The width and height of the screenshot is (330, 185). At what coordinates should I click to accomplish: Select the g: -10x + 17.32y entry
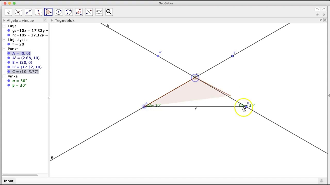[30, 31]
